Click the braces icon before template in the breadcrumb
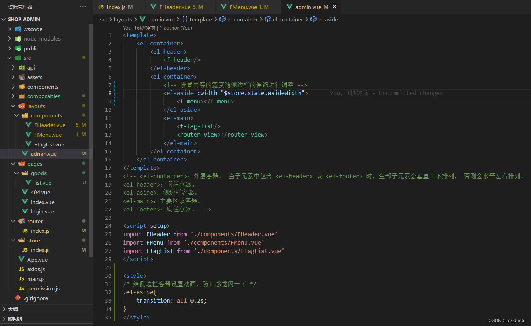The width and height of the screenshot is (531, 326). point(185,19)
